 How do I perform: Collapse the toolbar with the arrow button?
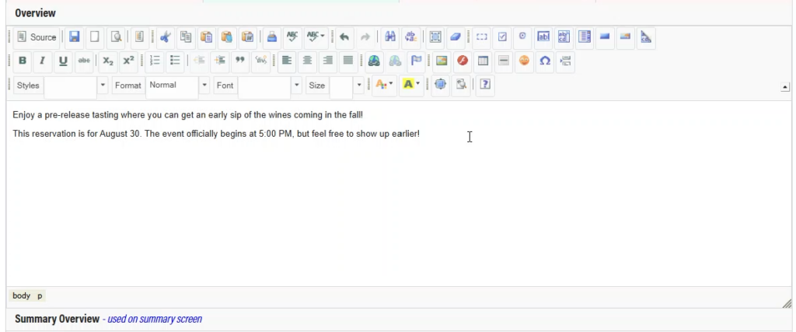[x=785, y=88]
